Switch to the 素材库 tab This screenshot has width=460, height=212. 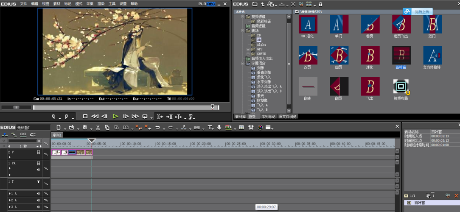pyautogui.click(x=240, y=117)
